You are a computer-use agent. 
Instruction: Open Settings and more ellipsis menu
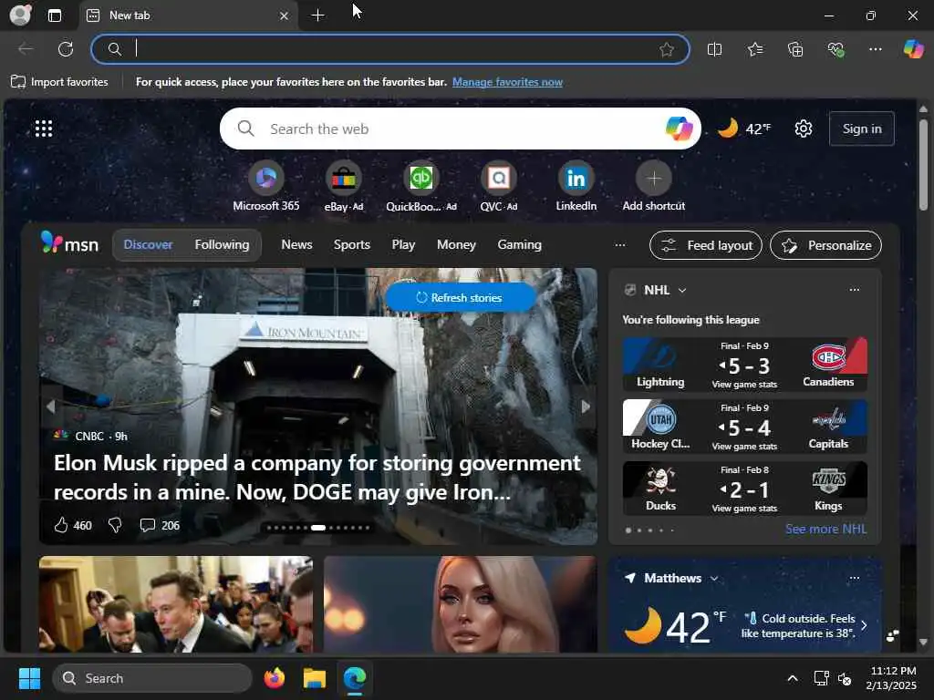875,49
